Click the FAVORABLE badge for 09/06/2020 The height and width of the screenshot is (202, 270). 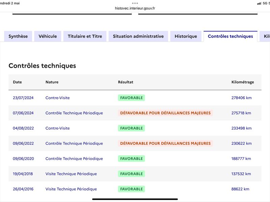(x=131, y=159)
